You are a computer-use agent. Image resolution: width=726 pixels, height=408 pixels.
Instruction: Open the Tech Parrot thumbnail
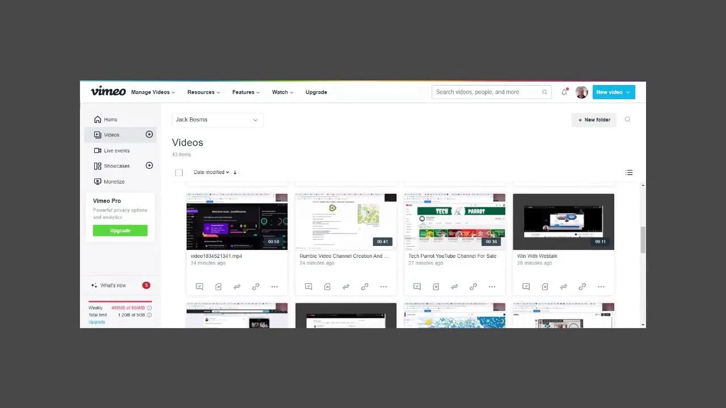point(455,222)
